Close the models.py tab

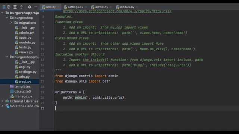137,7
